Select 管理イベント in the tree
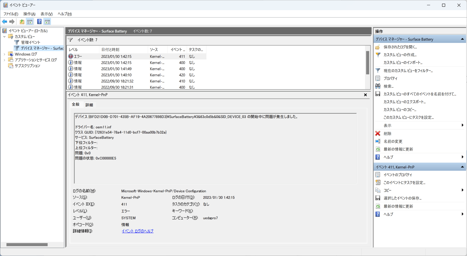Screen dimensions: 467x256 tap(31, 42)
